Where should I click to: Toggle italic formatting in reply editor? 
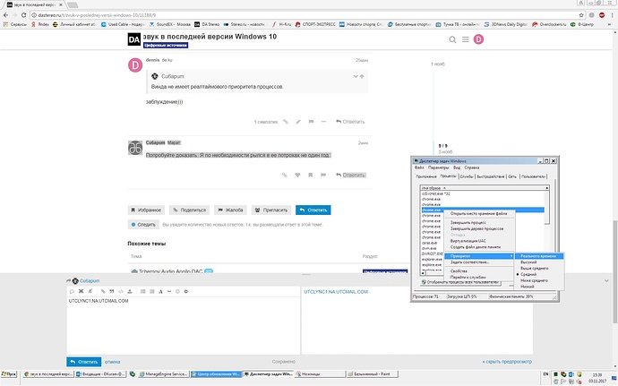click(90, 291)
